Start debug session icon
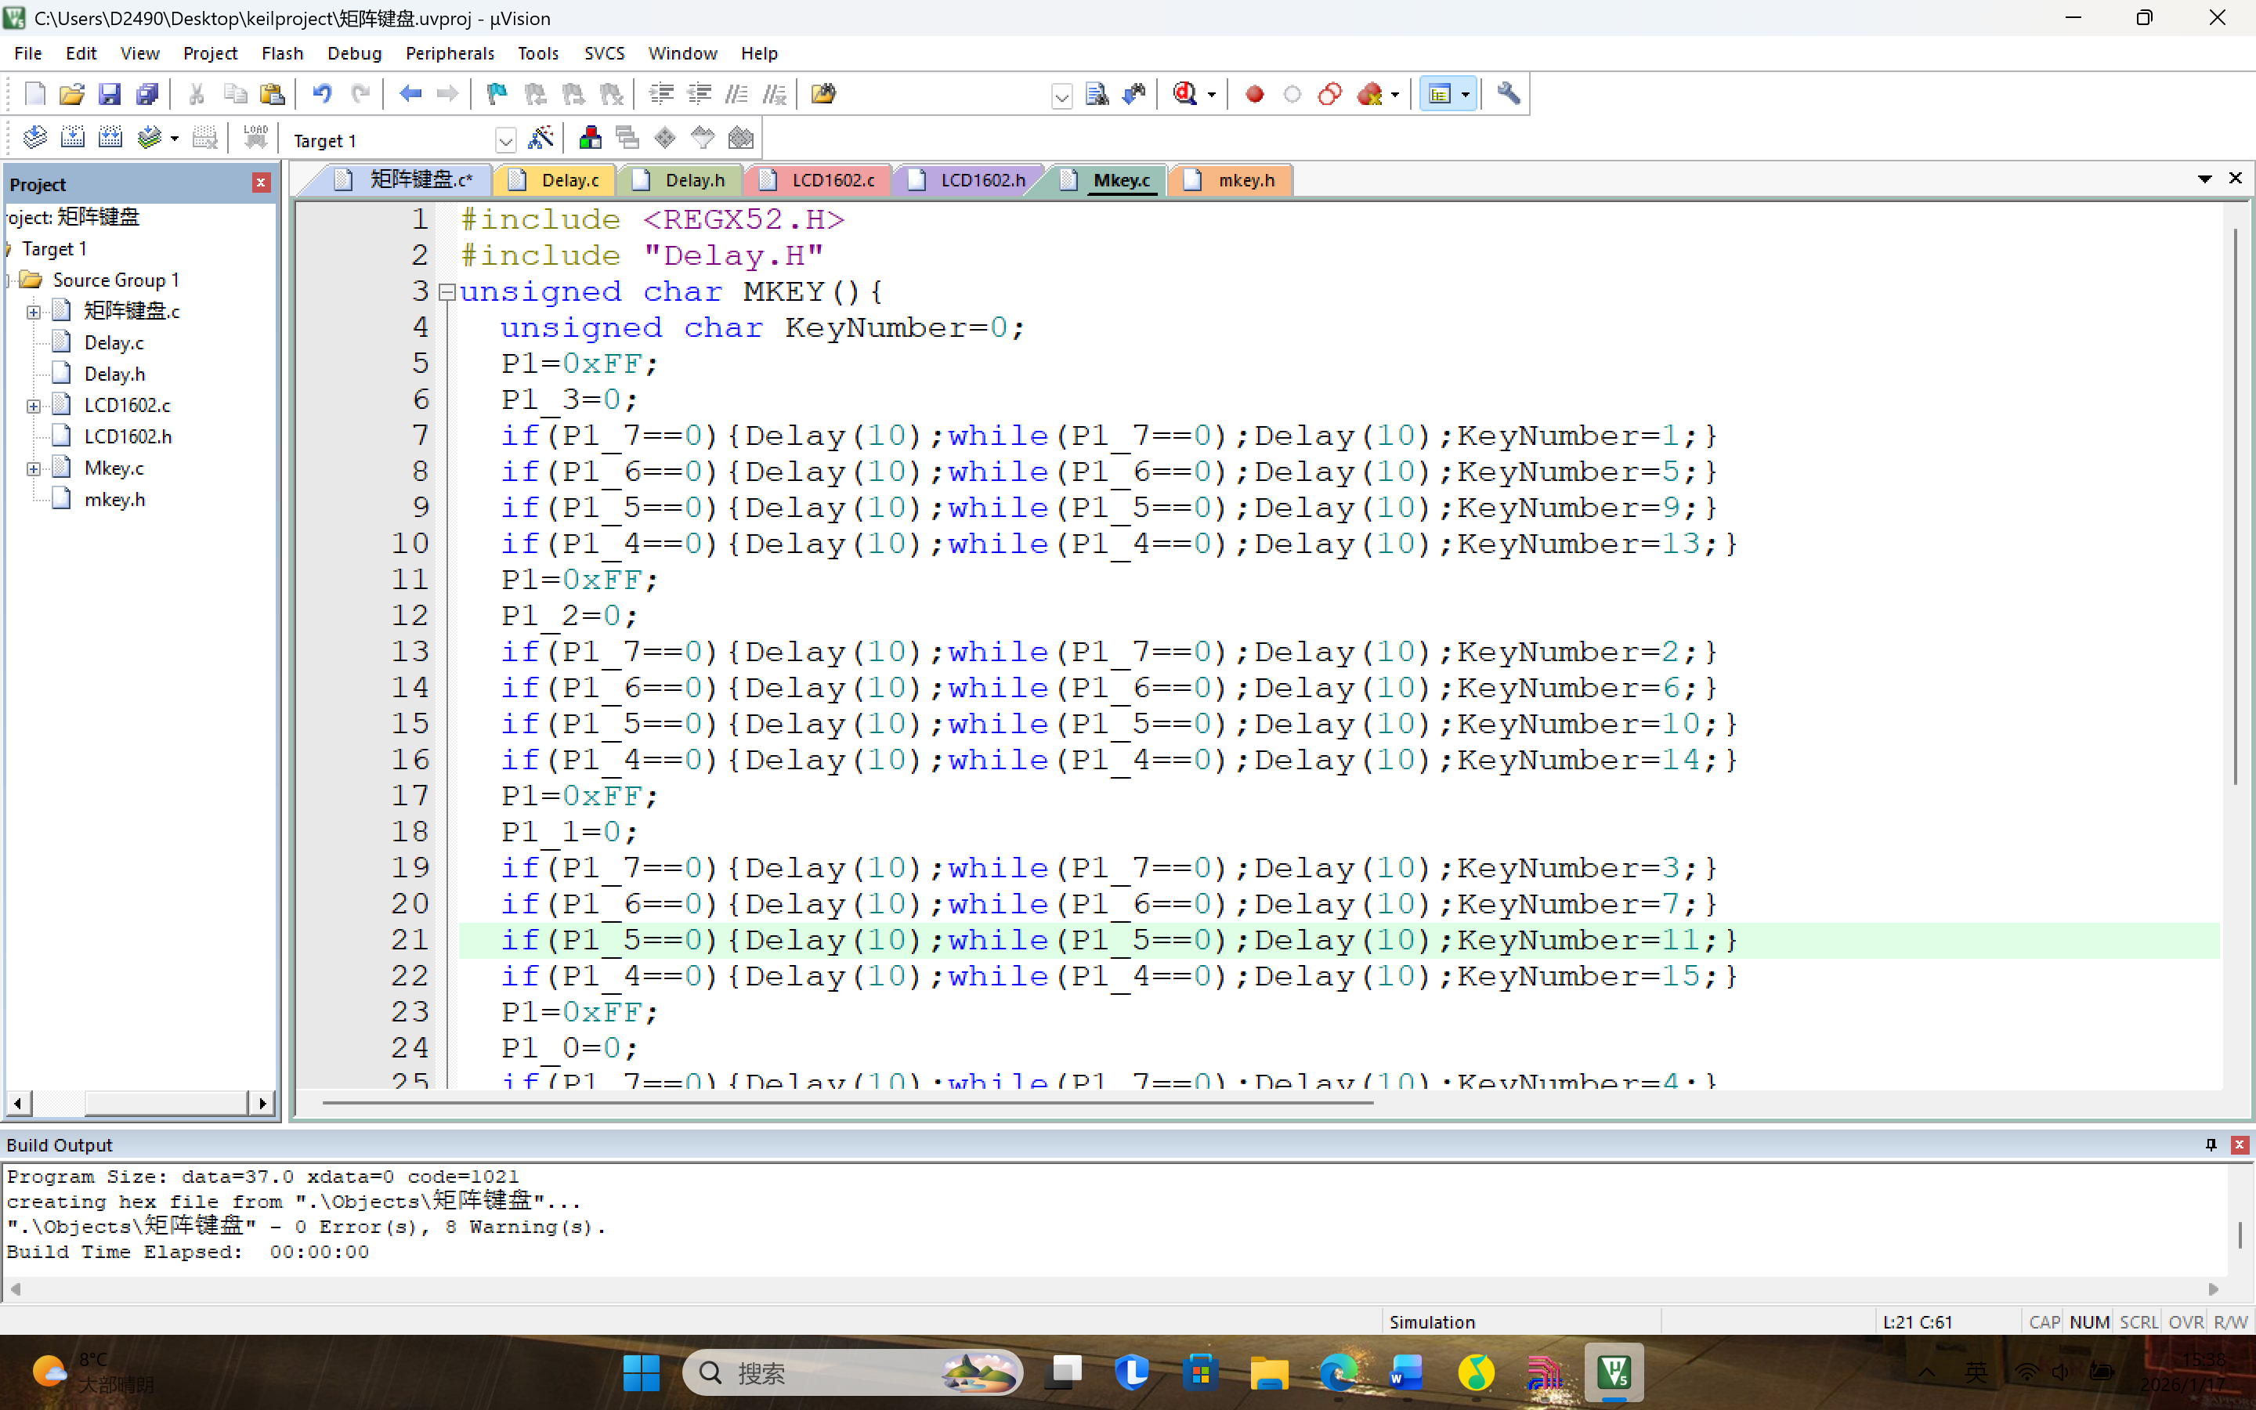Viewport: 2256px width, 1410px height. [x=1185, y=94]
